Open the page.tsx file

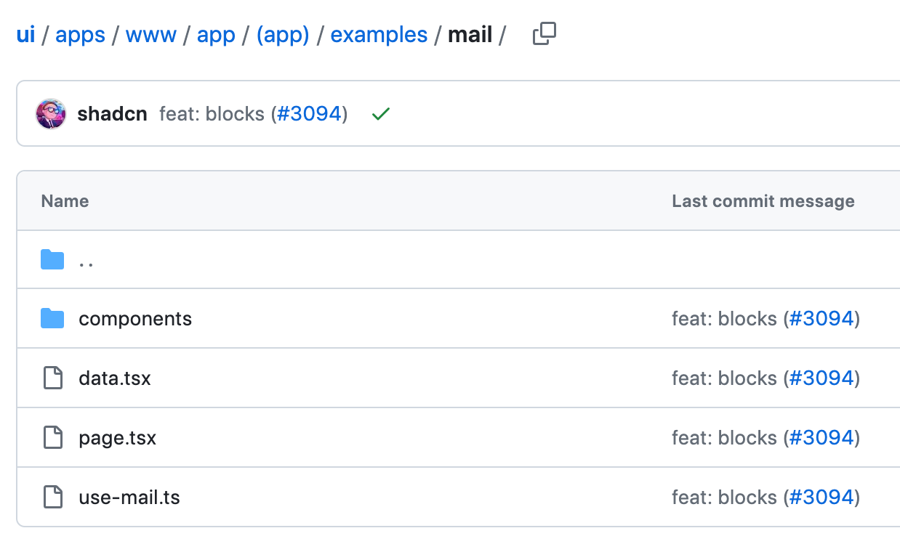(x=118, y=438)
